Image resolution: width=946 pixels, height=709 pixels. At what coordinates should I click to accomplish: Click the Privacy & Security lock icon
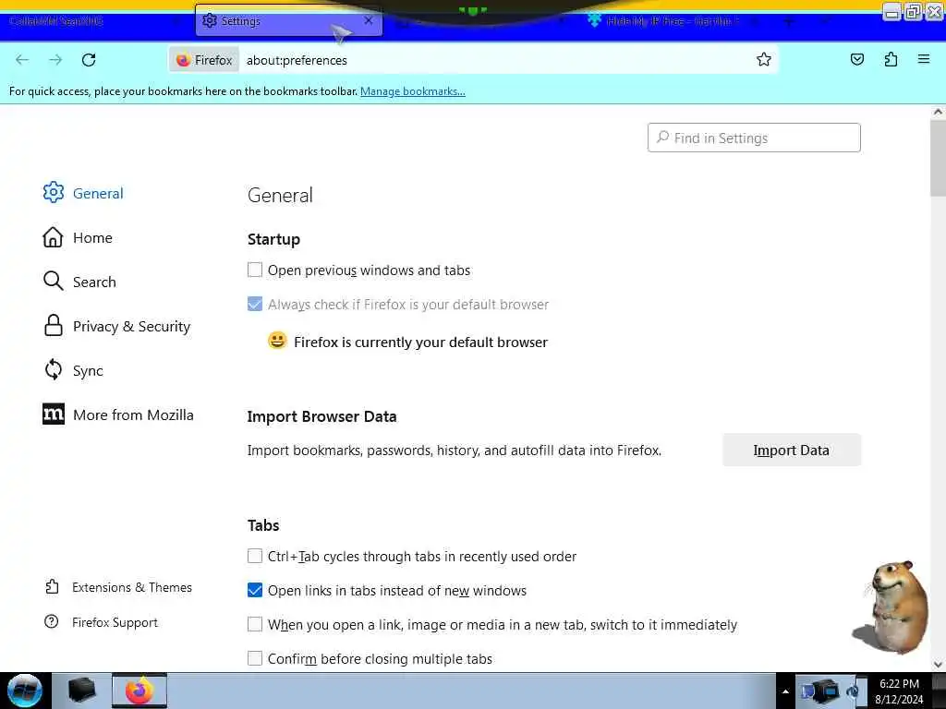(53, 325)
